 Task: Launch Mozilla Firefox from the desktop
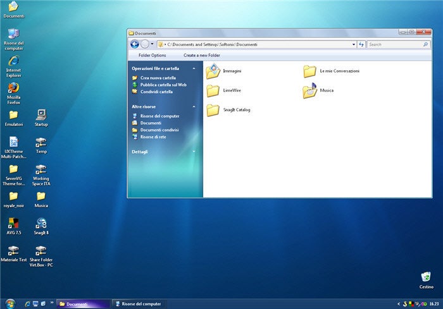pos(13,89)
